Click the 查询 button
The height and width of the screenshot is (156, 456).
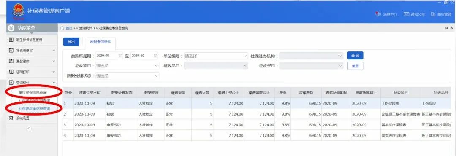click(355, 56)
